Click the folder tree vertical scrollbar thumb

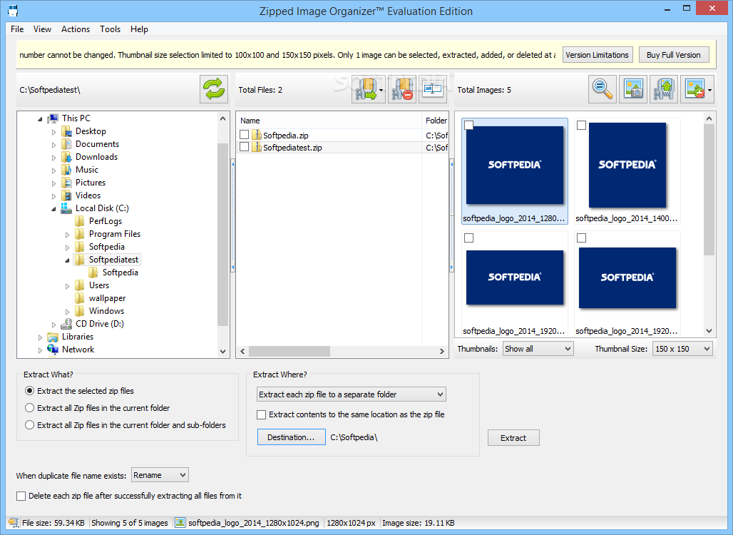click(x=222, y=234)
